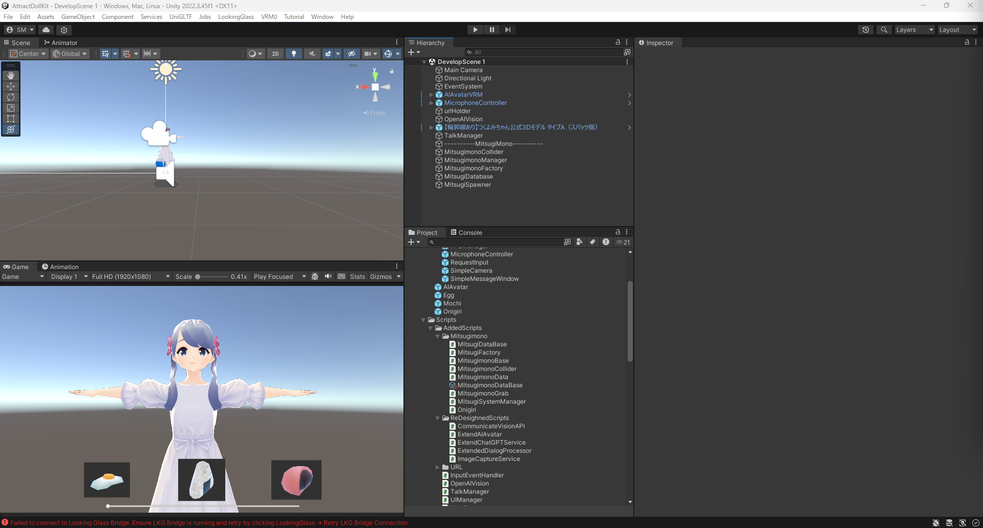983x528 pixels.
Task: Mute audio in Game view
Action: 328,276
